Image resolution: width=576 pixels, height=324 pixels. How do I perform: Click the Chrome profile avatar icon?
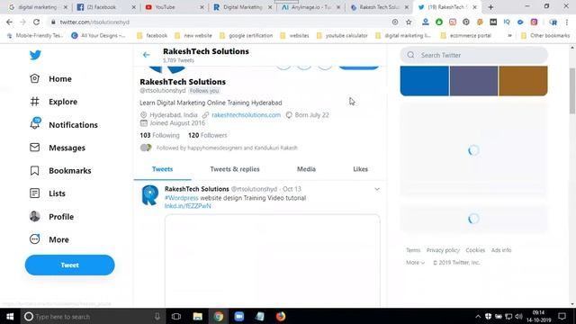click(553, 22)
